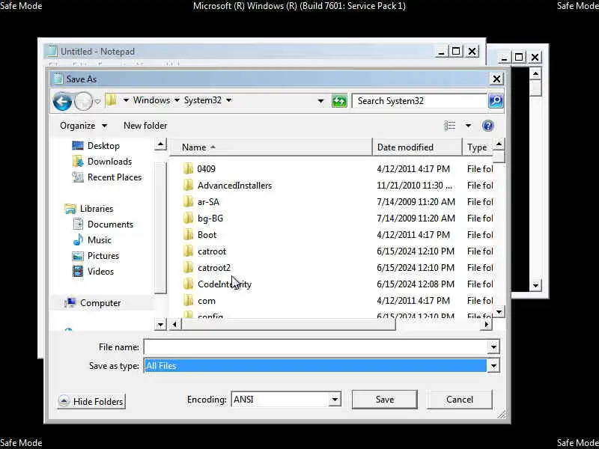
Task: Click the Refresh icon beside address bar
Action: click(x=339, y=101)
